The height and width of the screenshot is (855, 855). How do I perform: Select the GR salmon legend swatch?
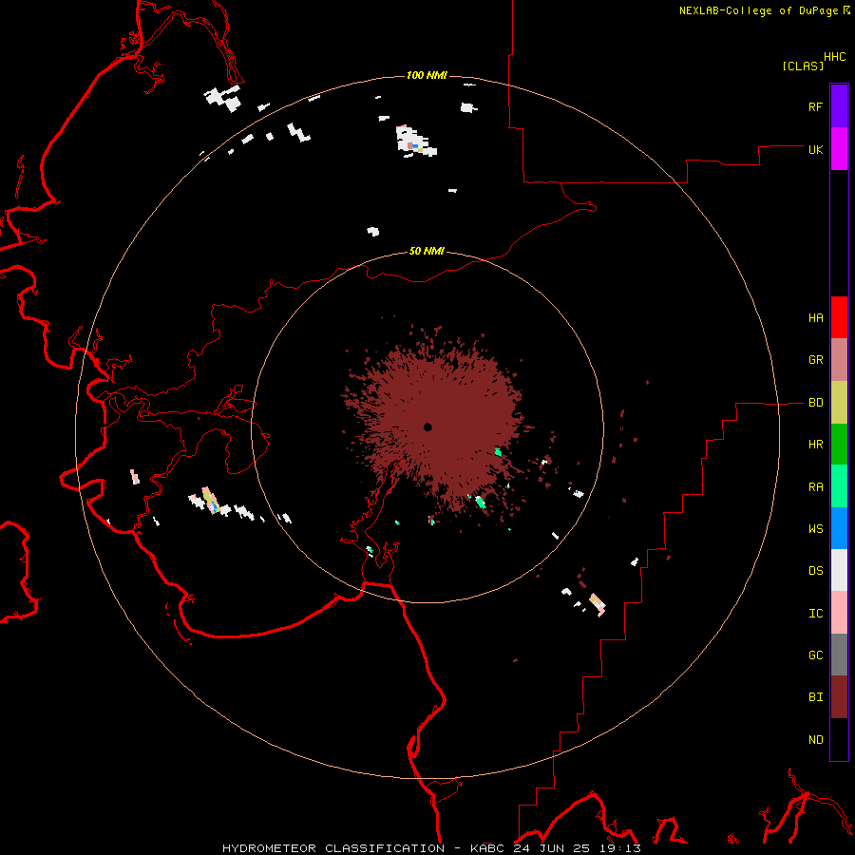click(x=839, y=360)
